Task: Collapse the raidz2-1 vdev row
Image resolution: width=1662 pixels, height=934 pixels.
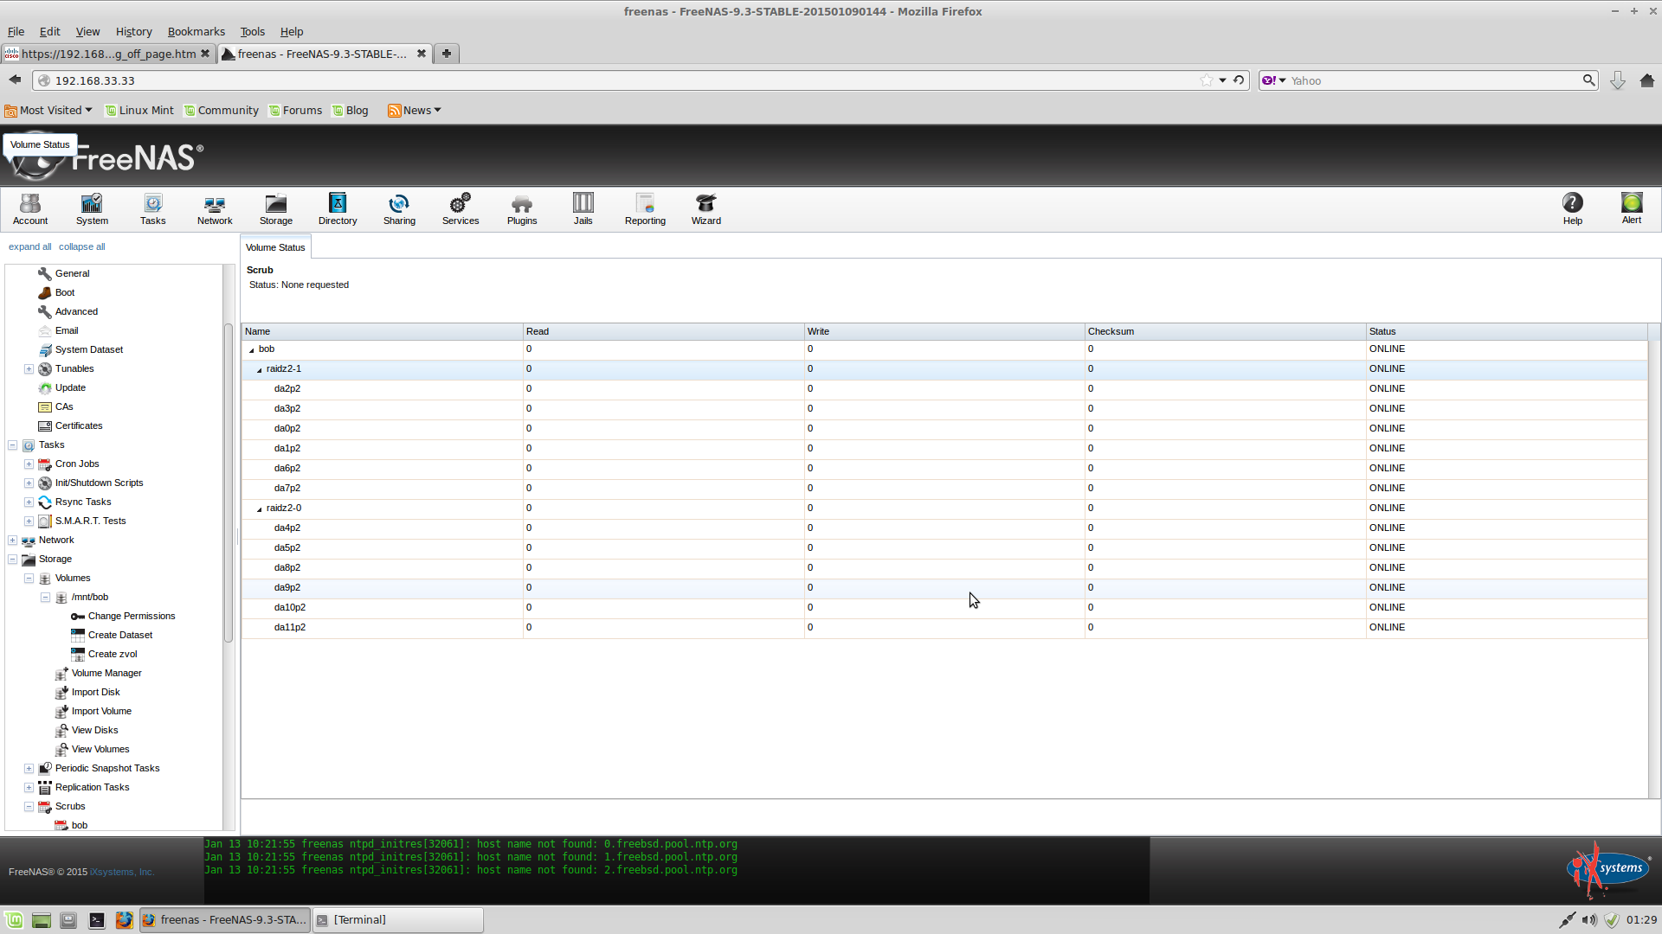Action: point(259,370)
